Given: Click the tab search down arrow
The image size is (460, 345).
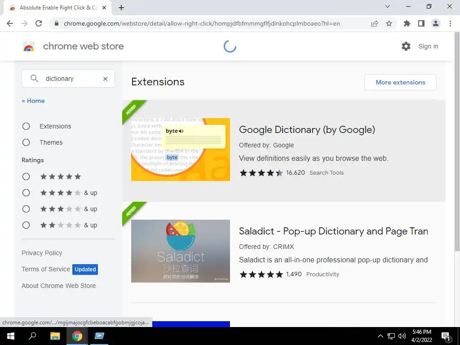Looking at the screenshot, I should point(388,6).
